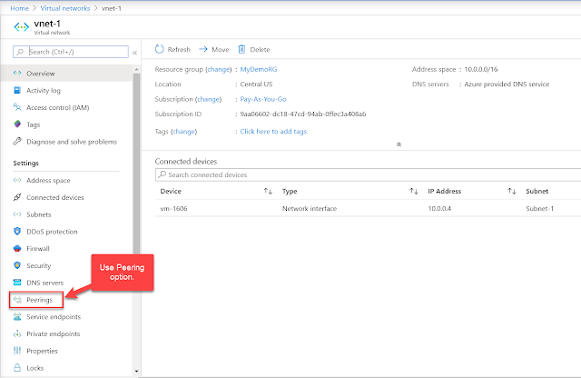Click change link next to Subscription

pyautogui.click(x=208, y=99)
